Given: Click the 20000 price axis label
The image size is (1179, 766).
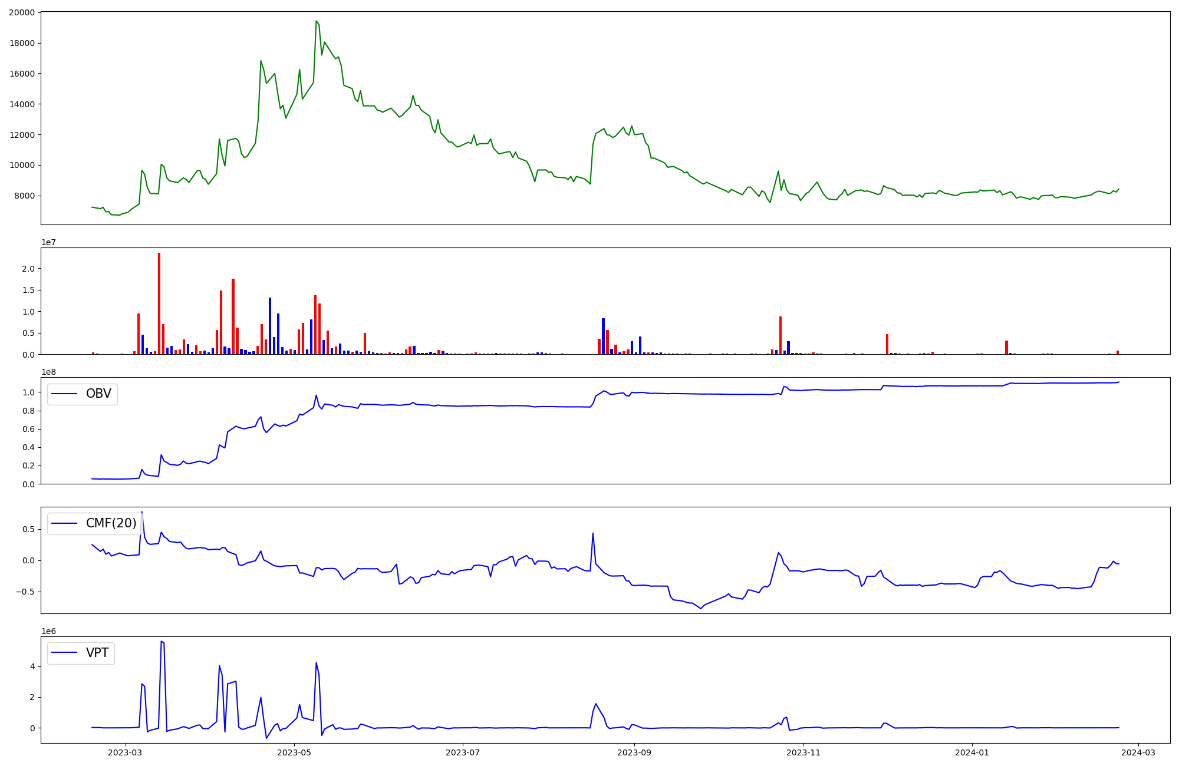Looking at the screenshot, I should tap(22, 12).
